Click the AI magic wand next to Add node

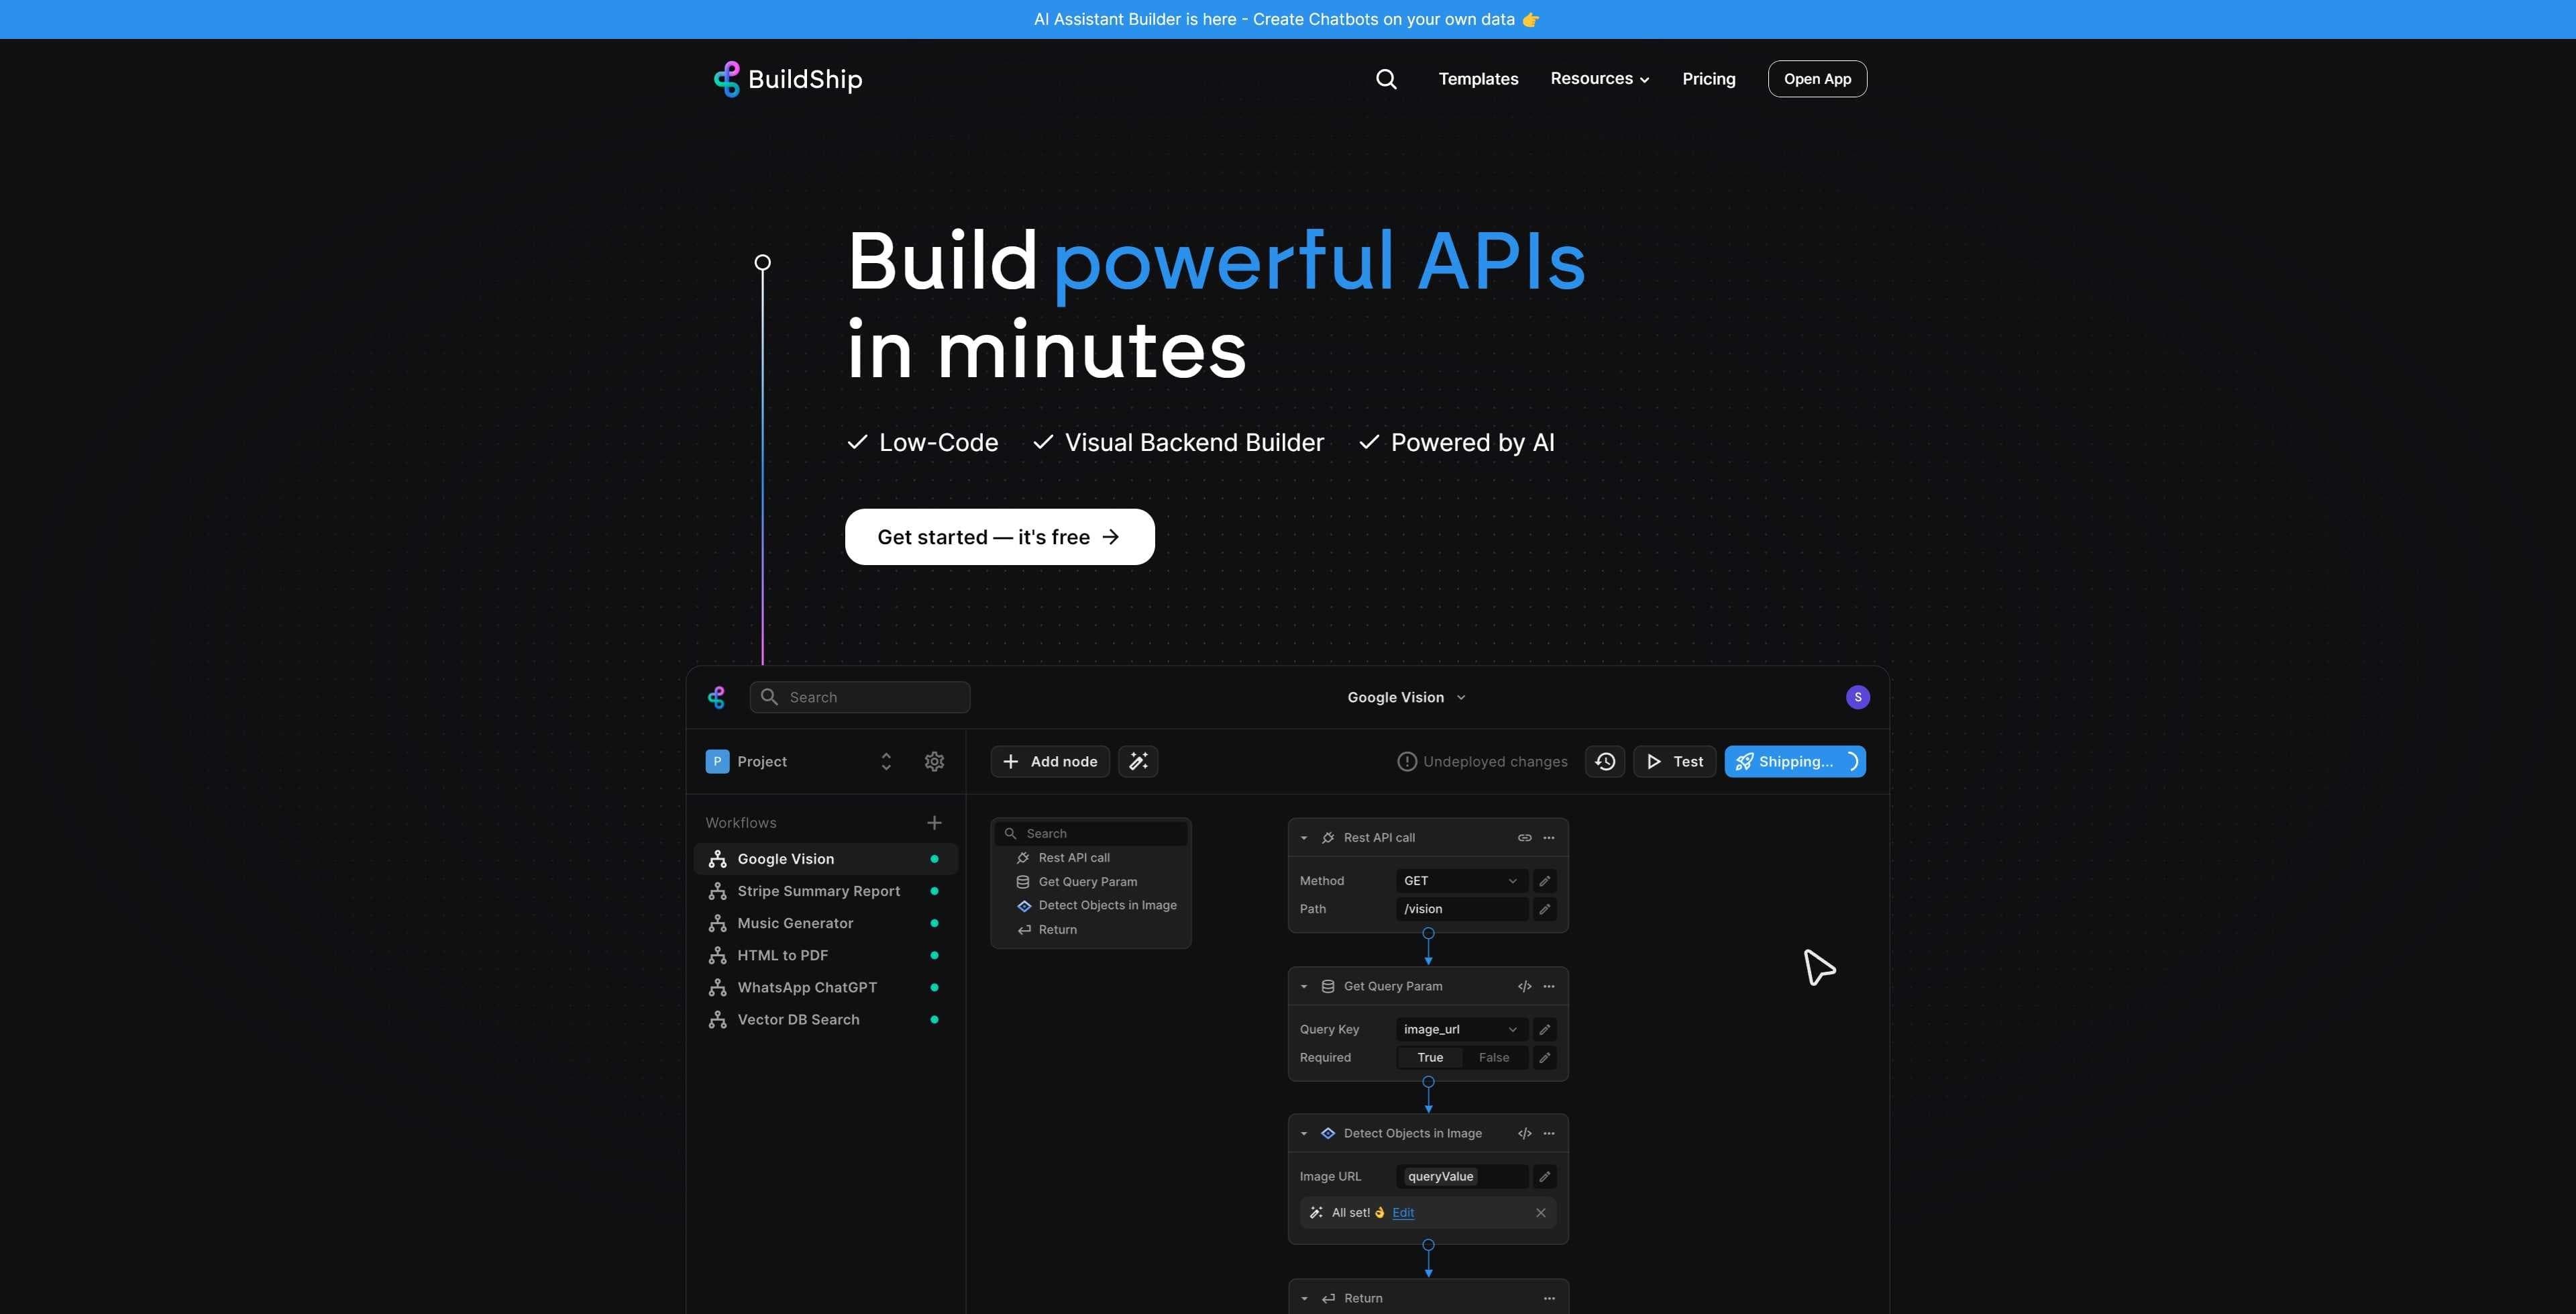pyautogui.click(x=1138, y=762)
